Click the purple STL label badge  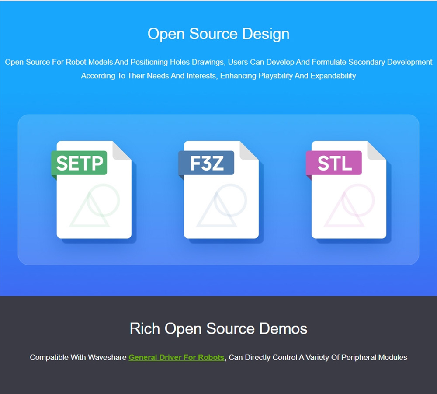(334, 163)
